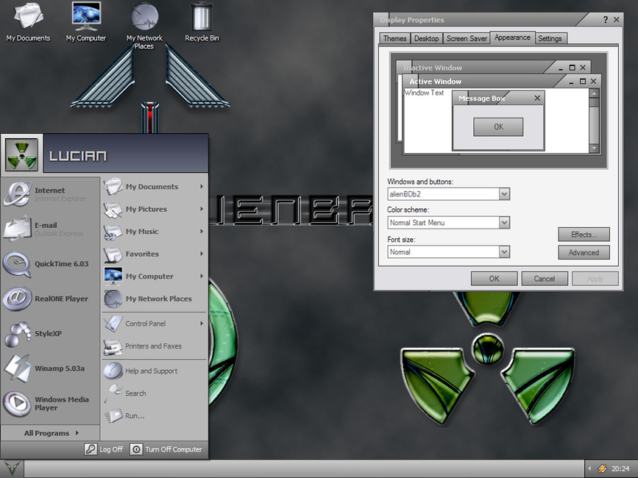Open Control Panel from Start menu

(x=155, y=324)
